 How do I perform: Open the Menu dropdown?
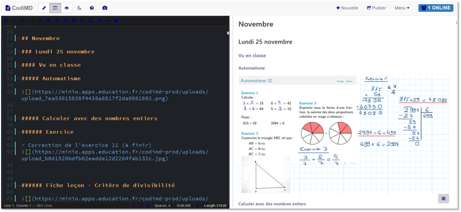click(x=402, y=8)
